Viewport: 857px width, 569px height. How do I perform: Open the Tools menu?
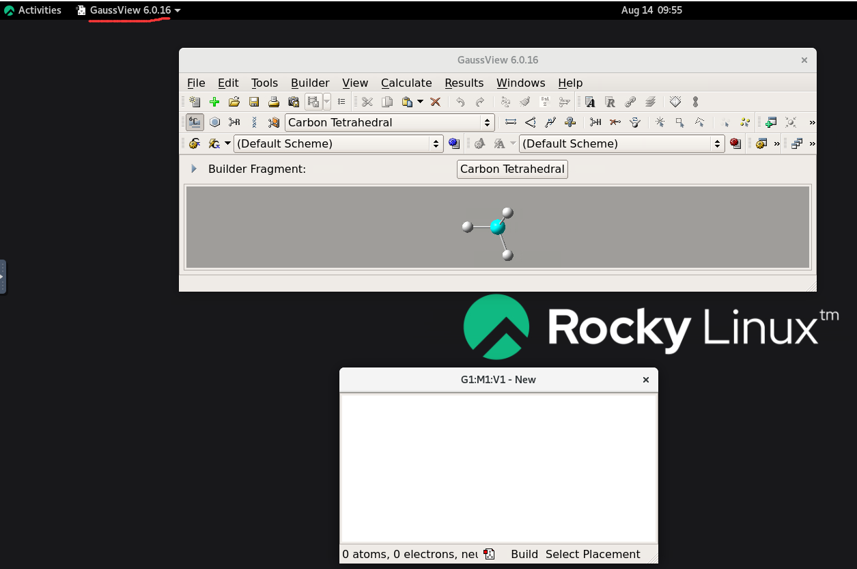click(x=264, y=83)
